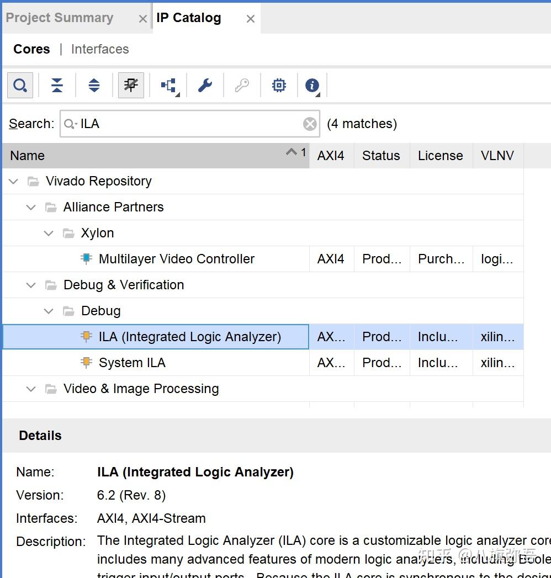Select the Multilayer Video Controller core
Image resolution: width=551 pixels, height=578 pixels.
click(176, 259)
